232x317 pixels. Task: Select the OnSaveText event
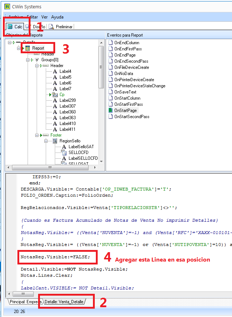point(125,92)
